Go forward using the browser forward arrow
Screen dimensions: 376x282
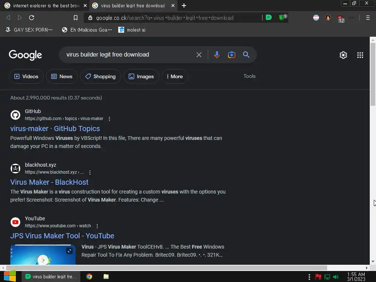[20, 18]
